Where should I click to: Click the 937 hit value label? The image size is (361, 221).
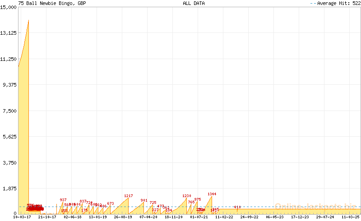pyautogui.click(x=63, y=200)
